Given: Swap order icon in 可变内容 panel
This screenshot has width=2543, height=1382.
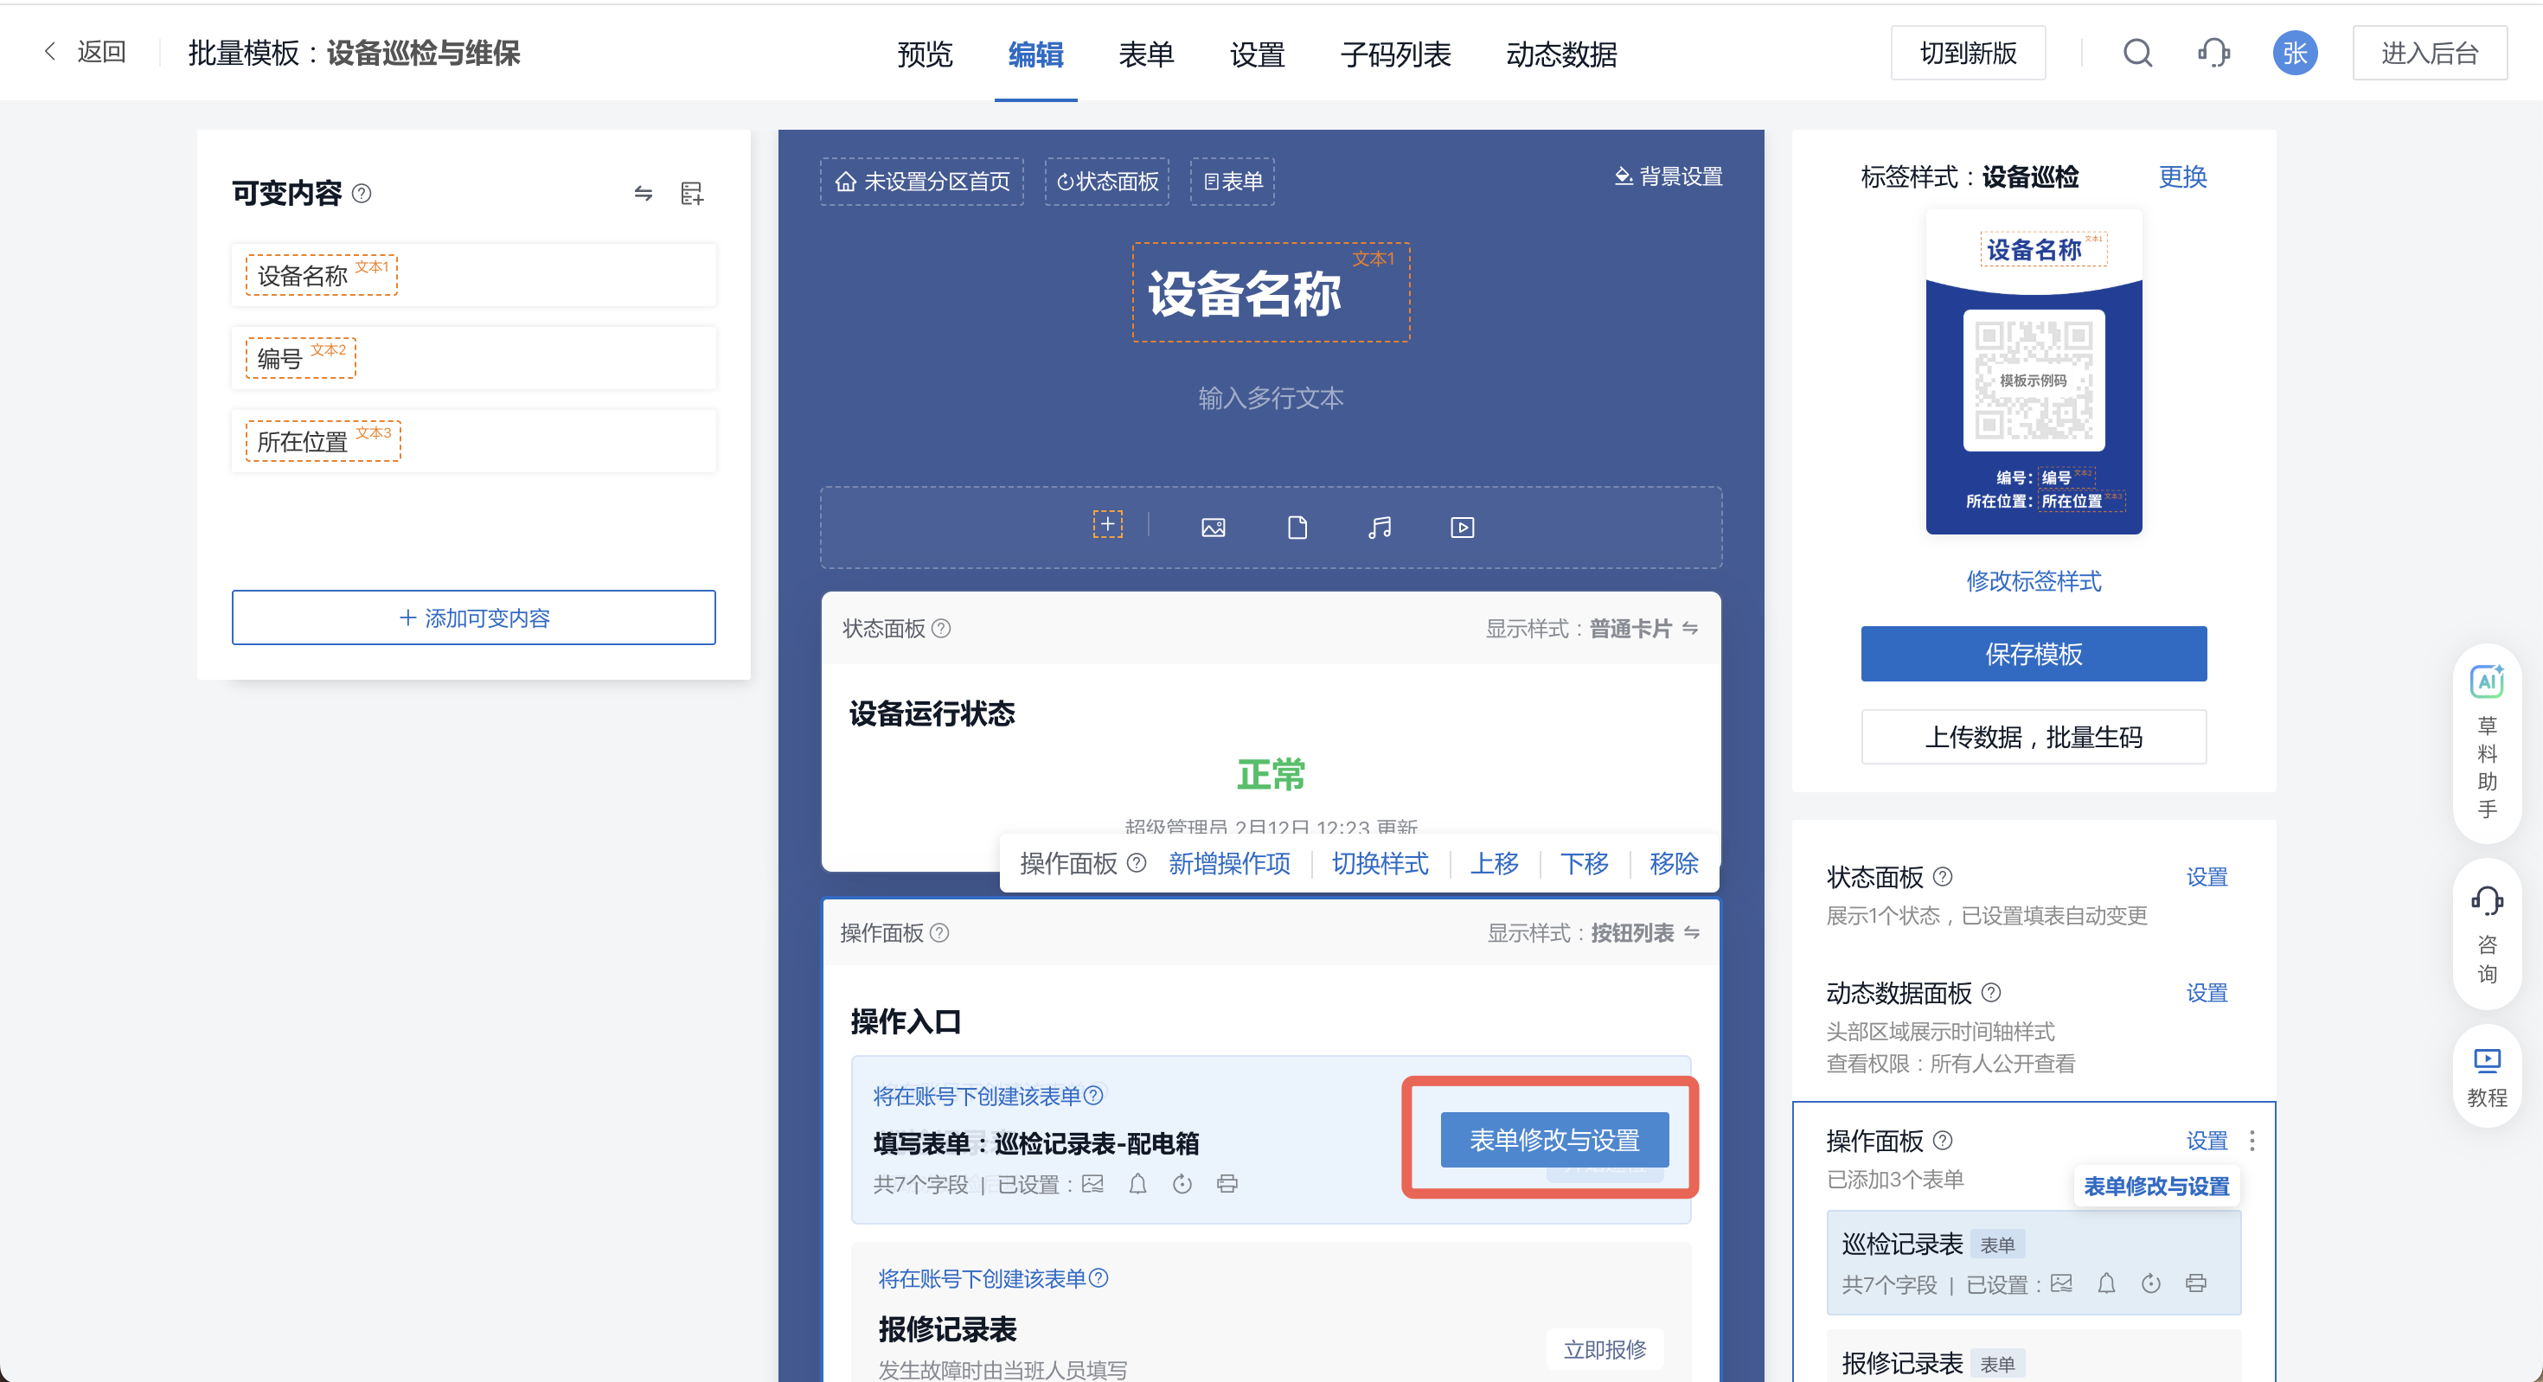Looking at the screenshot, I should pos(644,194).
